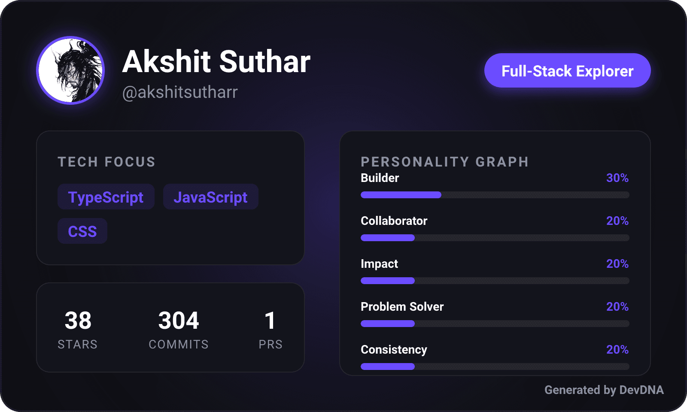Click the Akshit Suthar name heading
This screenshot has width=687, height=412.
tap(216, 62)
